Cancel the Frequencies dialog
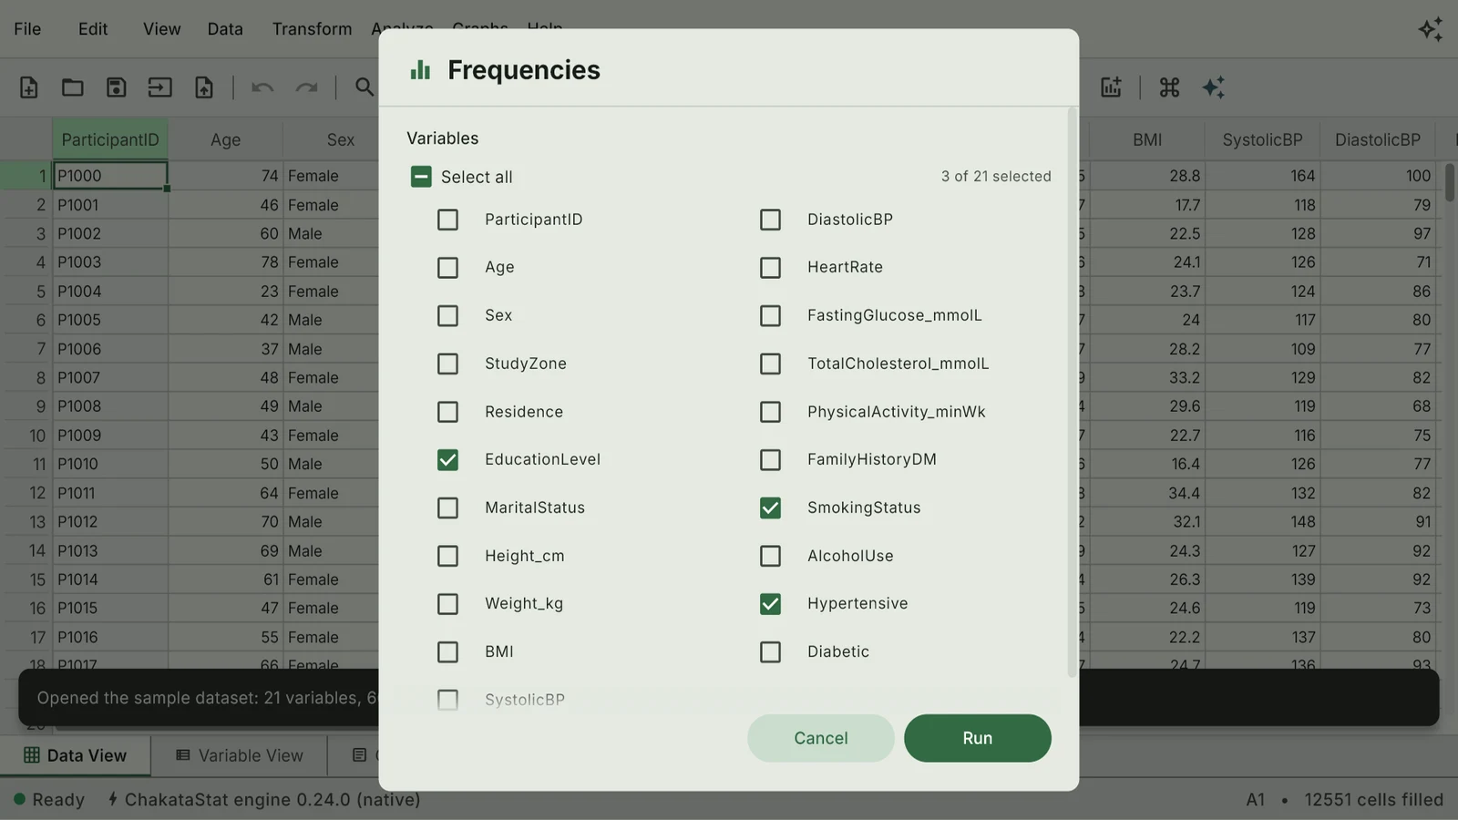The height and width of the screenshot is (820, 1458). point(821,738)
